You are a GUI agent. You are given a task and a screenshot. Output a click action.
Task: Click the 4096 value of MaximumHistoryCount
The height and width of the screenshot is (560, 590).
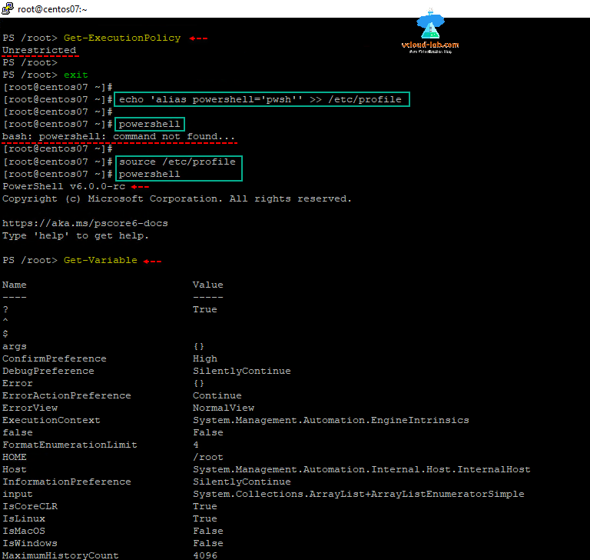(205, 555)
